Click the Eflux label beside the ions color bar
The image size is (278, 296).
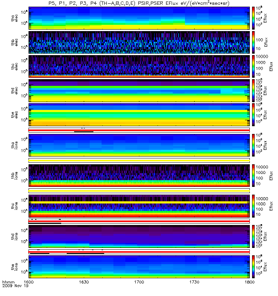point(265,267)
